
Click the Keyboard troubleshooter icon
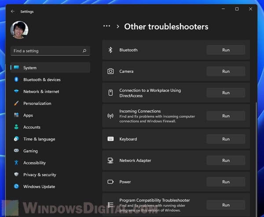pos(110,139)
